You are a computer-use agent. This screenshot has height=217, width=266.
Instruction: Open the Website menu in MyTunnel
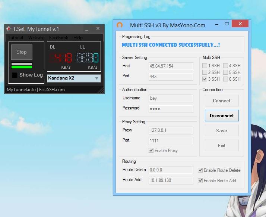(x=36, y=38)
